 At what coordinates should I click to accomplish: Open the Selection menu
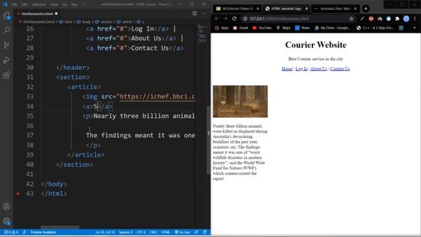point(39,5)
